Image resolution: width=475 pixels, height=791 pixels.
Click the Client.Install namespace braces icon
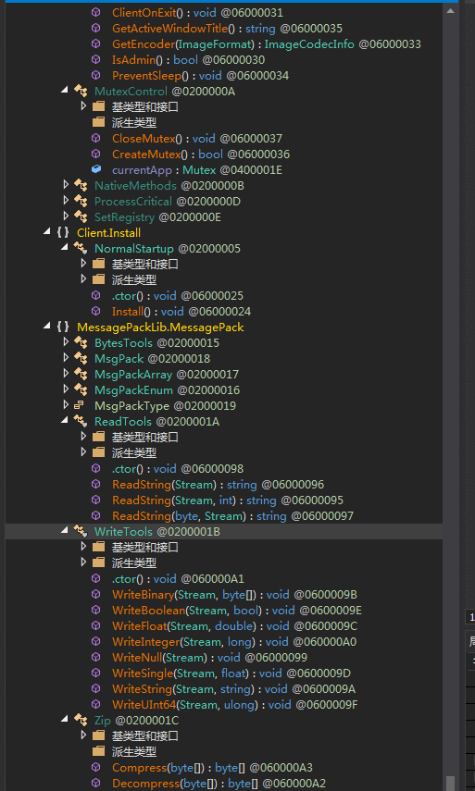point(63,232)
